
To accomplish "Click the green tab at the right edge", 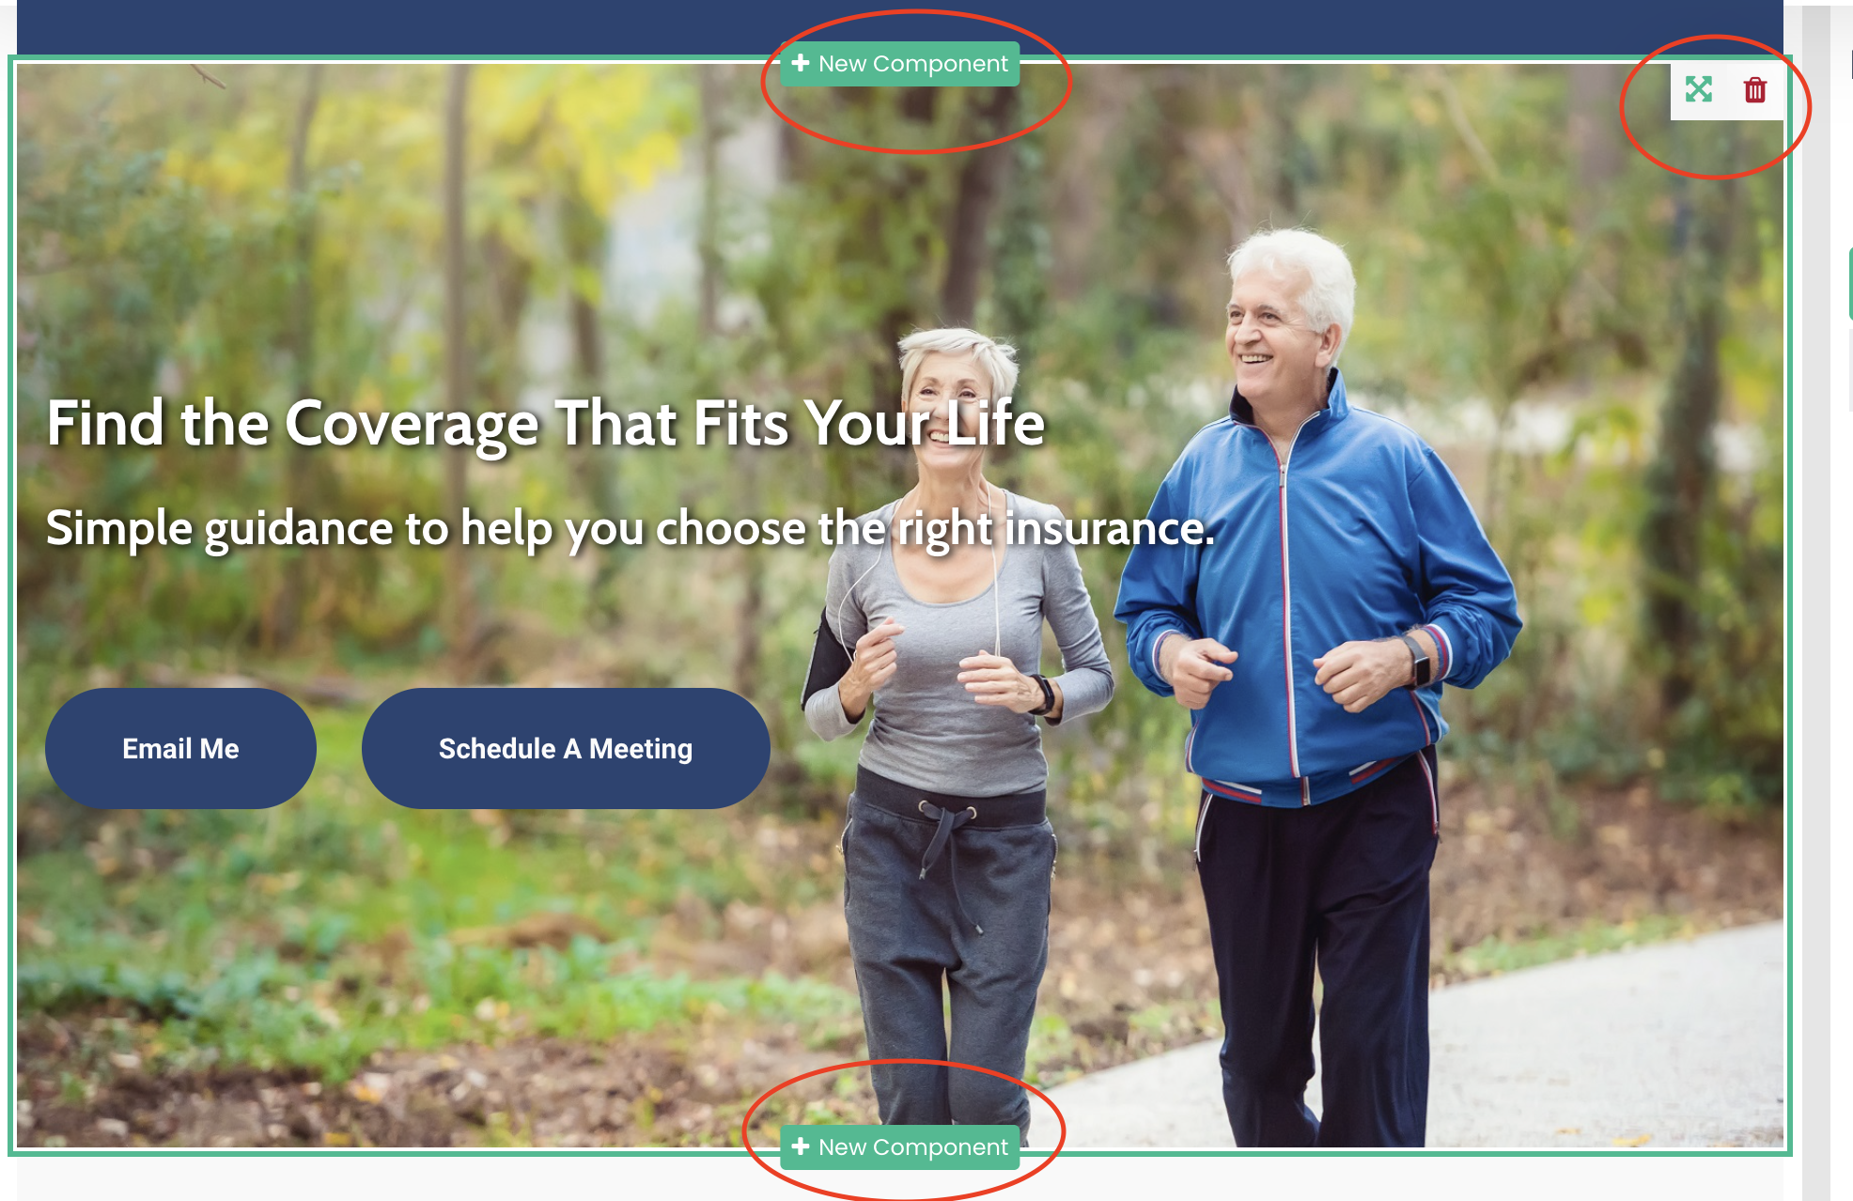I will click(1850, 284).
